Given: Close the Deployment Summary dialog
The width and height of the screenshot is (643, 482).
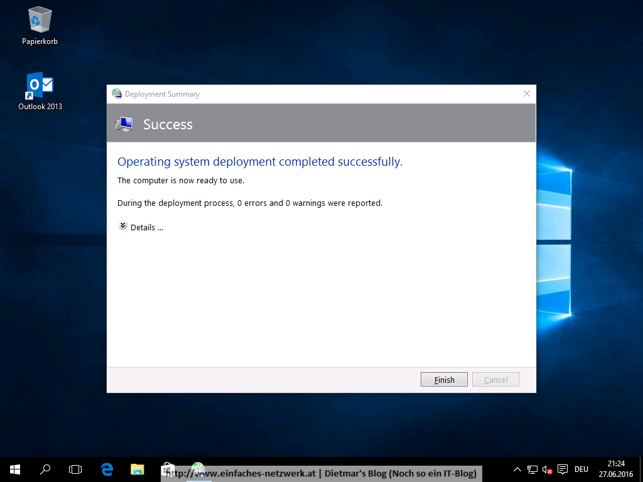Looking at the screenshot, I should pyautogui.click(x=527, y=94).
